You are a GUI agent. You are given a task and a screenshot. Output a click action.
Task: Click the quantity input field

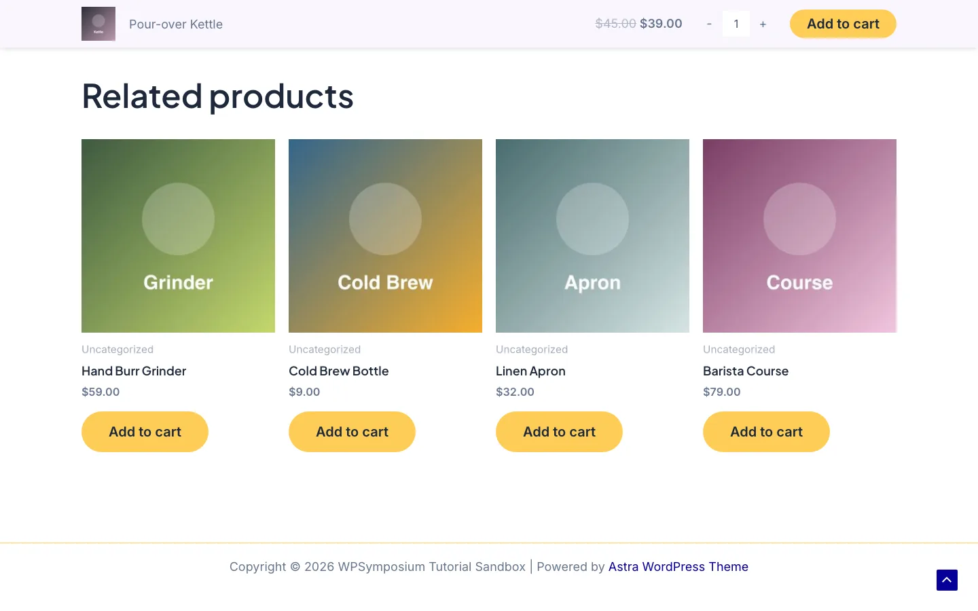point(736,24)
